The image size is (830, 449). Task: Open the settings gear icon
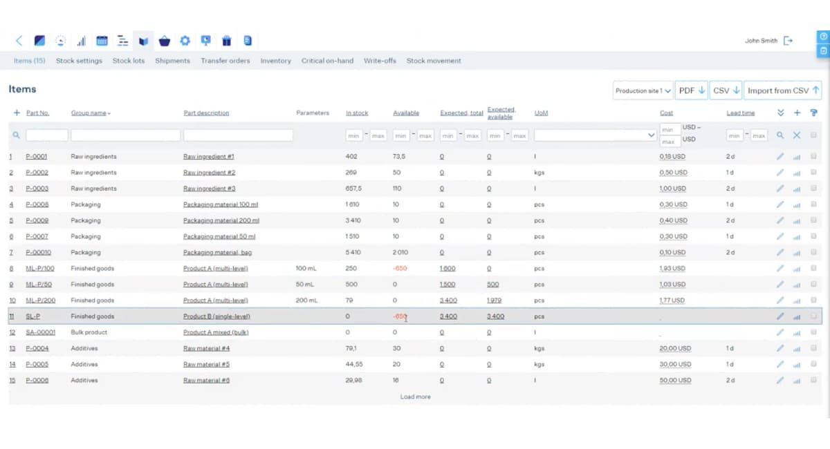185,40
